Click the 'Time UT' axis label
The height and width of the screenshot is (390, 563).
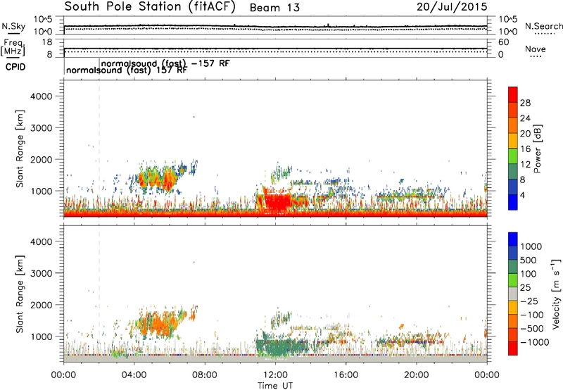point(275,385)
